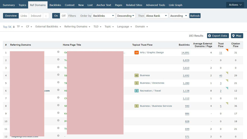Viewport: 247px width, 139px height.
Task: Open the Lost tab
Action: [x=90, y=5]
